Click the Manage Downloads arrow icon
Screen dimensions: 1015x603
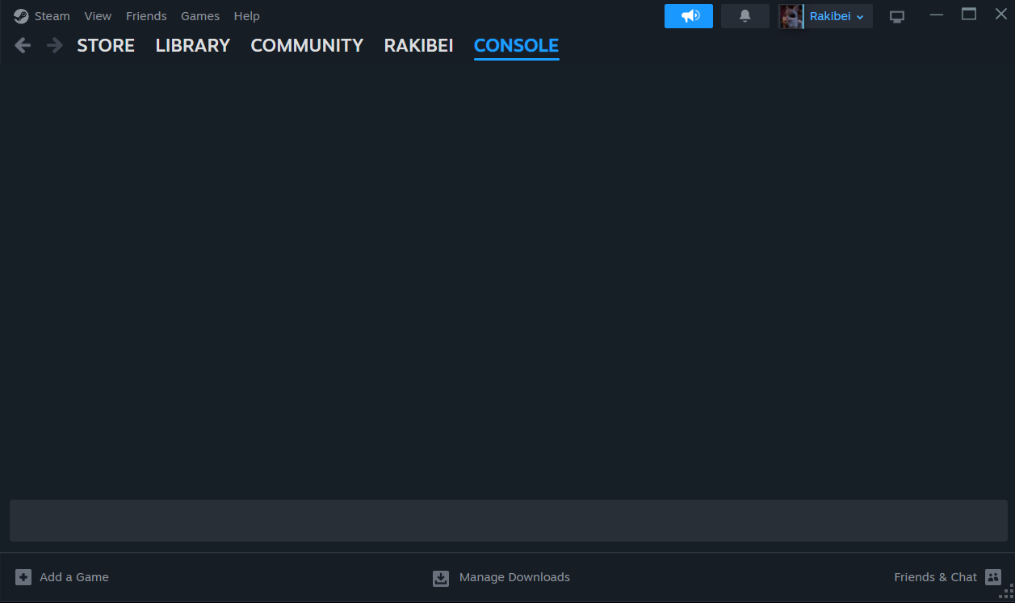(x=441, y=578)
